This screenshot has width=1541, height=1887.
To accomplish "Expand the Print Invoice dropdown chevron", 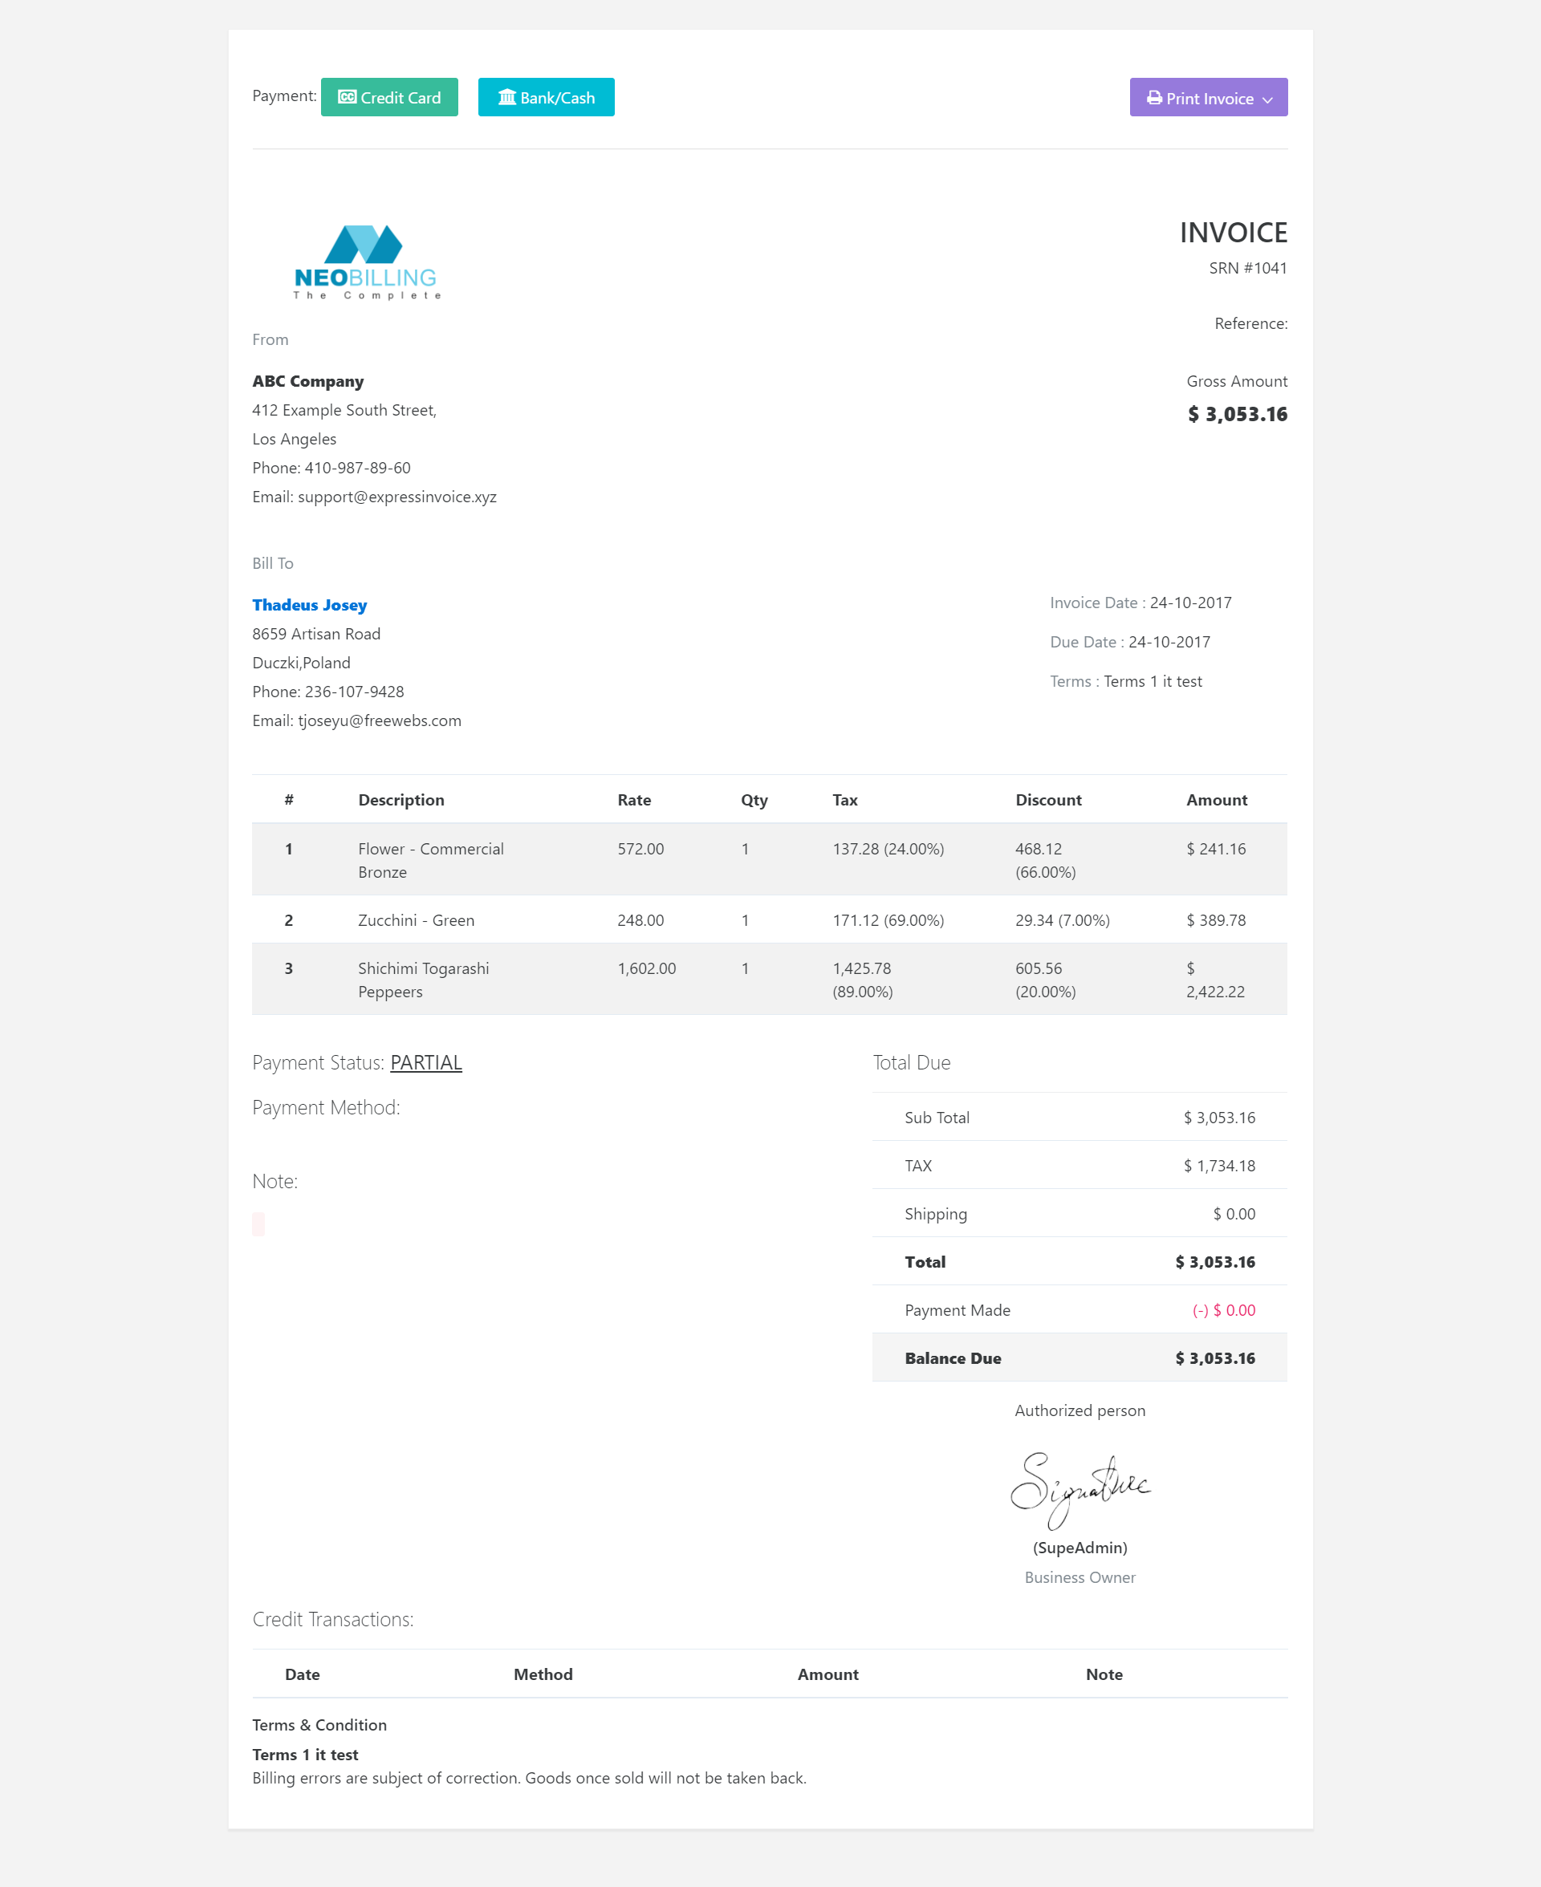I will coord(1267,99).
